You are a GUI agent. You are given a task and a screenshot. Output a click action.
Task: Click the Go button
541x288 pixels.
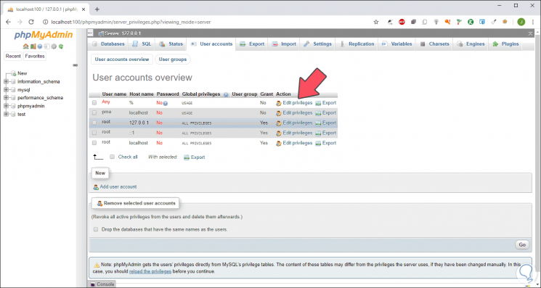(x=522, y=244)
